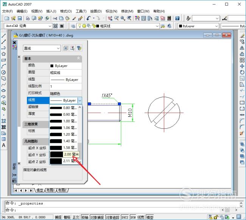
Task: Click the Select Objects icon in properties palette
Action: 72,48
